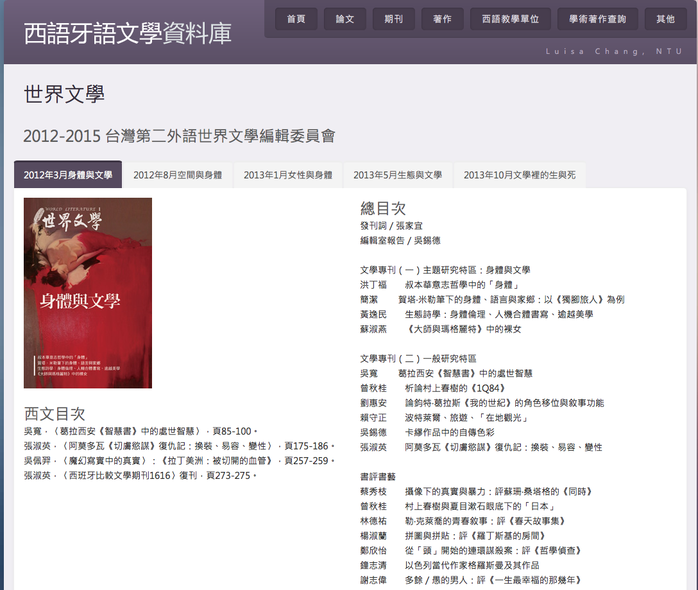The width and height of the screenshot is (698, 590).
Task: Click the 西文目次 heading
Action: coord(55,413)
